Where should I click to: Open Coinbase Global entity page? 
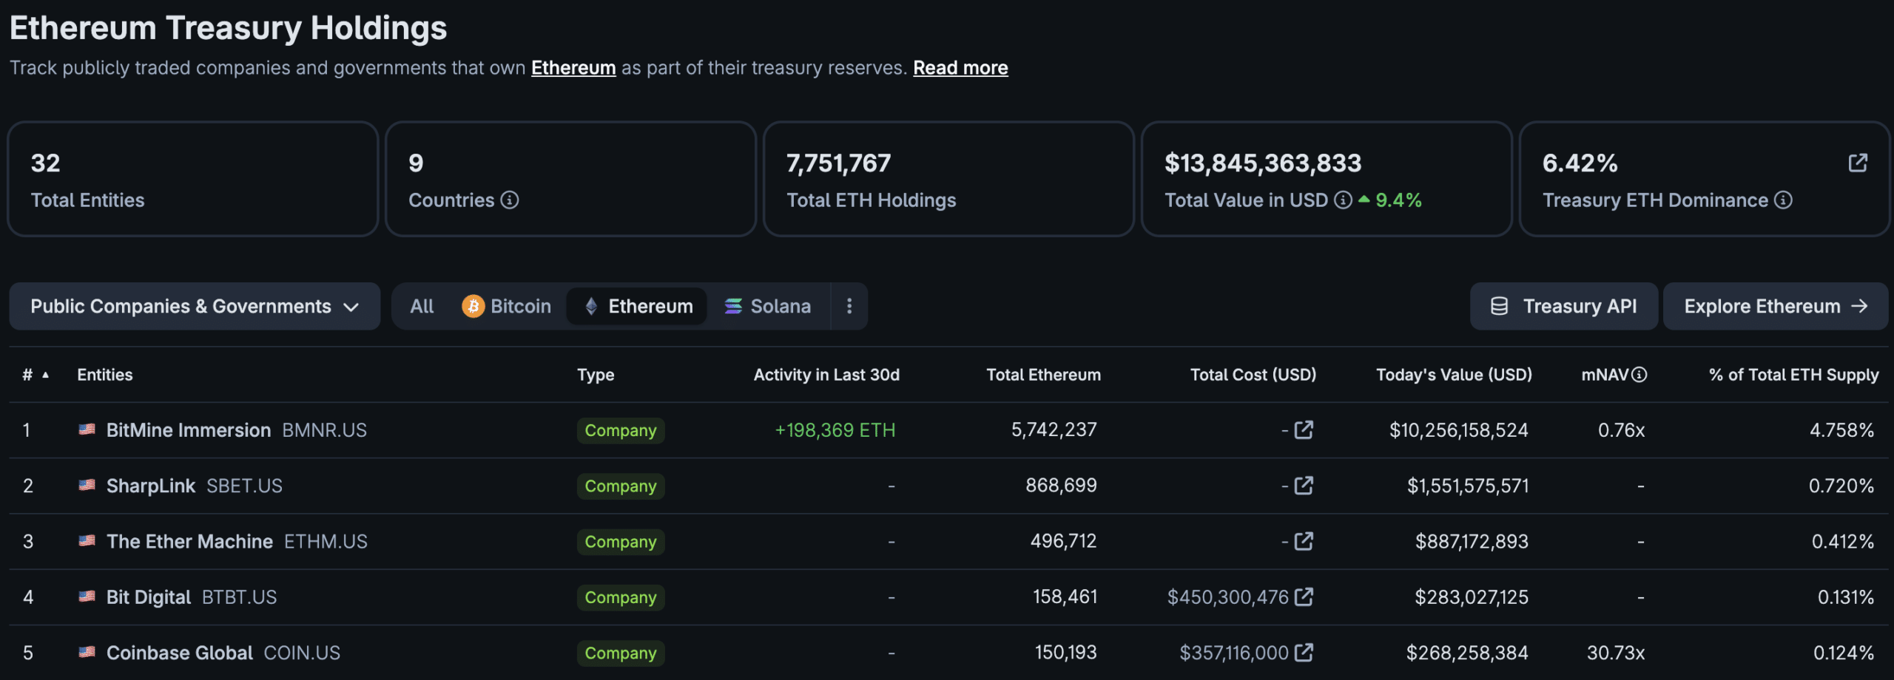click(180, 653)
